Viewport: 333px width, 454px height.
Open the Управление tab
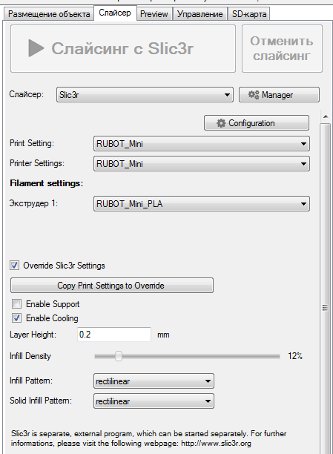200,14
